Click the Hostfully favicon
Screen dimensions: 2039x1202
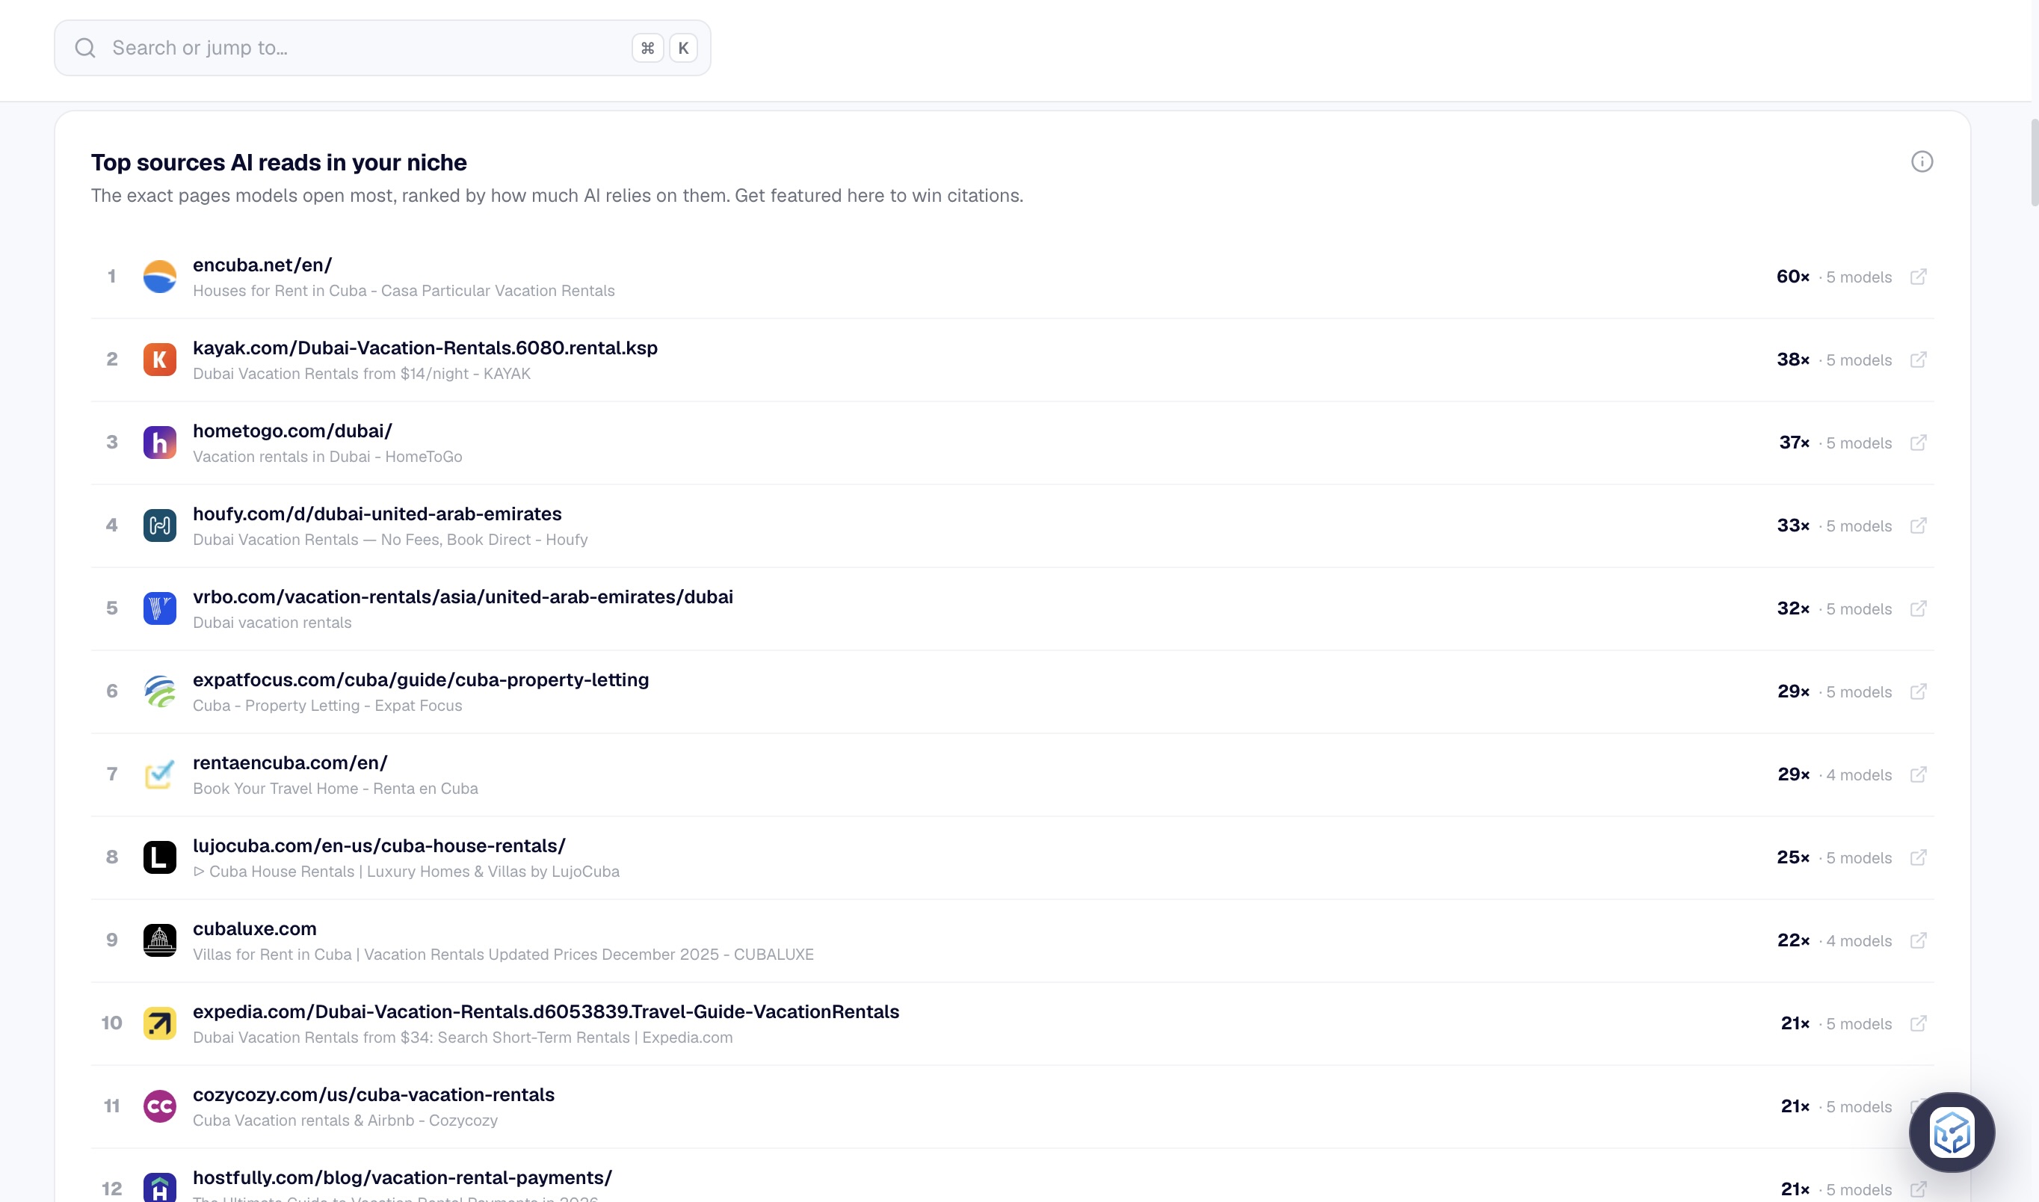159,1189
